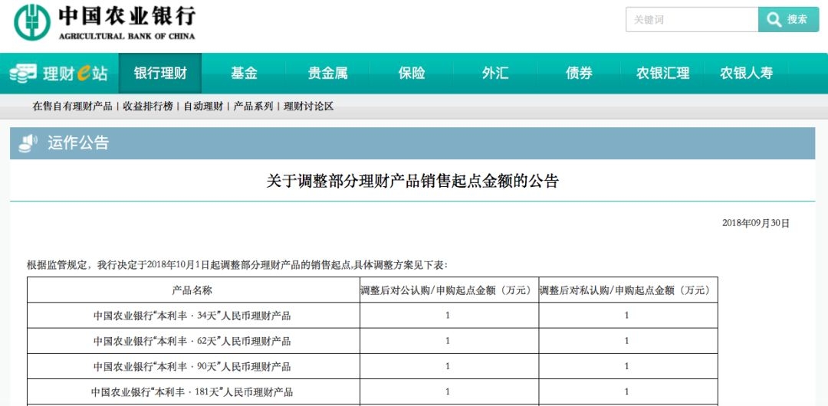Open 自动理财 submenu link
The image size is (828, 406).
click(203, 106)
